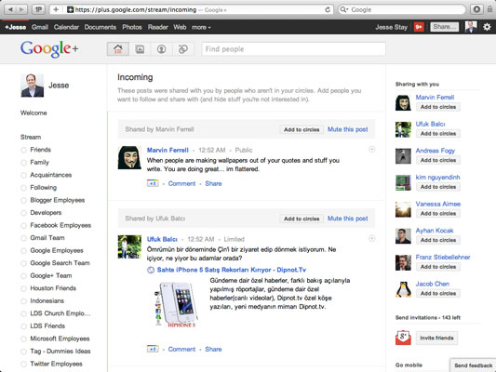Click Ufuk Balcı's avatar in post

pos(129,246)
